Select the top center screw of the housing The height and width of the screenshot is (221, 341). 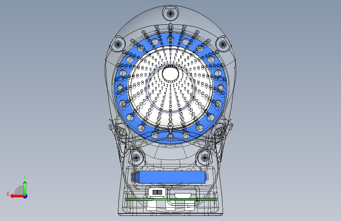click(x=171, y=13)
